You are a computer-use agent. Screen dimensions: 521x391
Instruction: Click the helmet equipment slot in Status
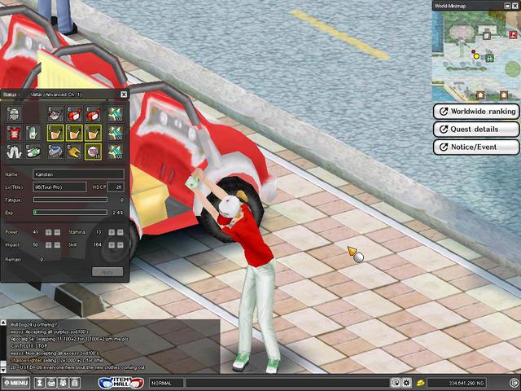pos(13,115)
